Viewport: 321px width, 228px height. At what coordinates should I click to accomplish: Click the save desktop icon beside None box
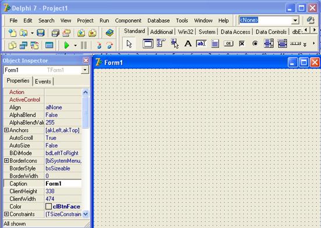point(311,20)
